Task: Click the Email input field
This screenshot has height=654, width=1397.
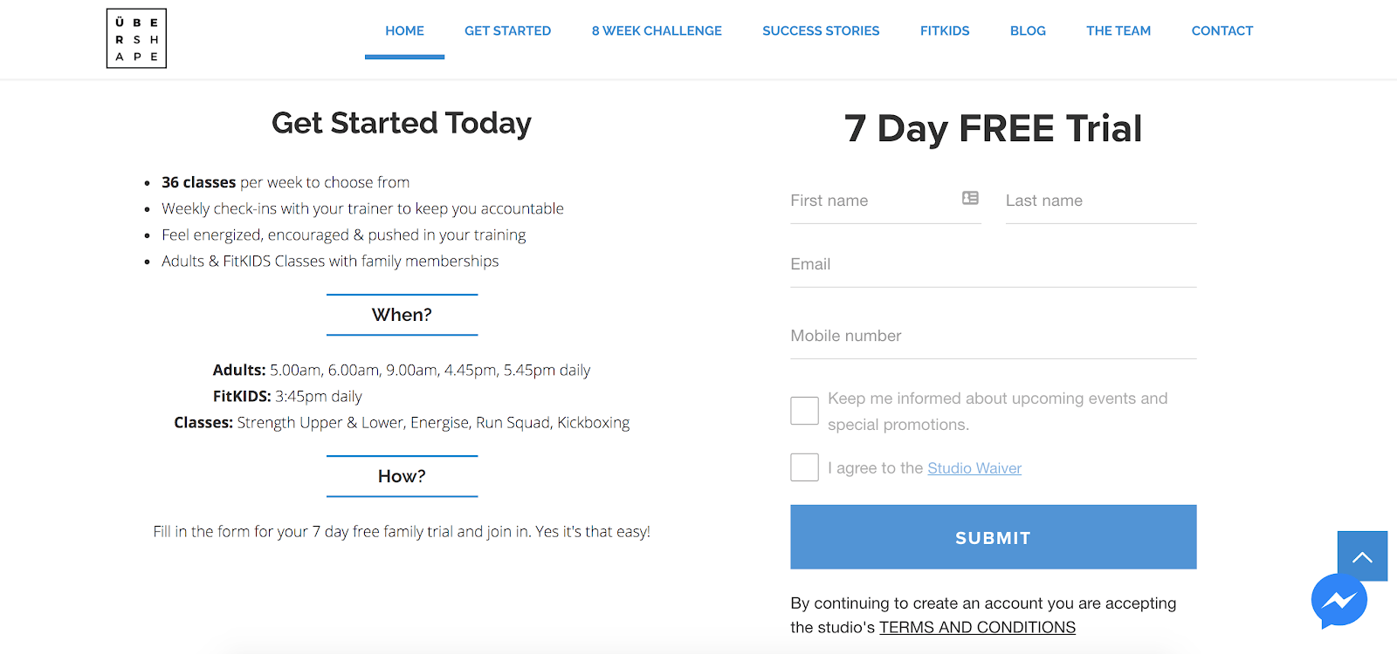Action: pyautogui.click(x=960, y=264)
